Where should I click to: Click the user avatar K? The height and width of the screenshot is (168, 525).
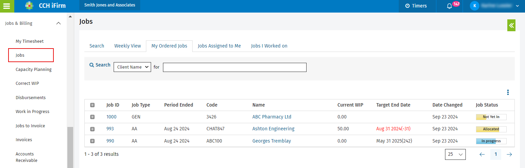[x=474, y=6]
